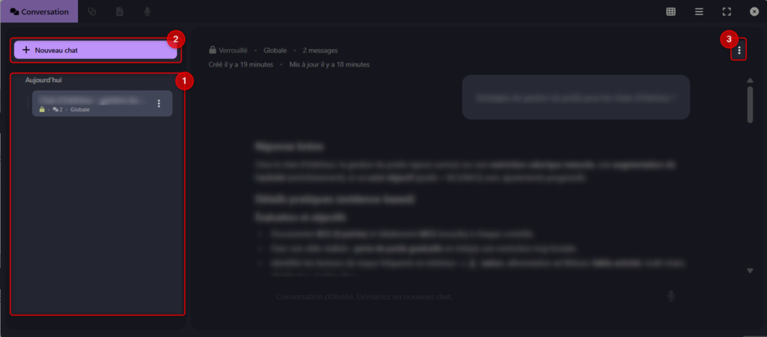The image size is (767, 337).
Task: Click the Verrouillé lock status icon
Action: coord(212,50)
